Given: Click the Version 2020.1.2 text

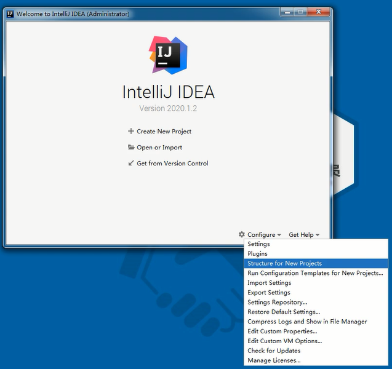Looking at the screenshot, I should [x=168, y=108].
